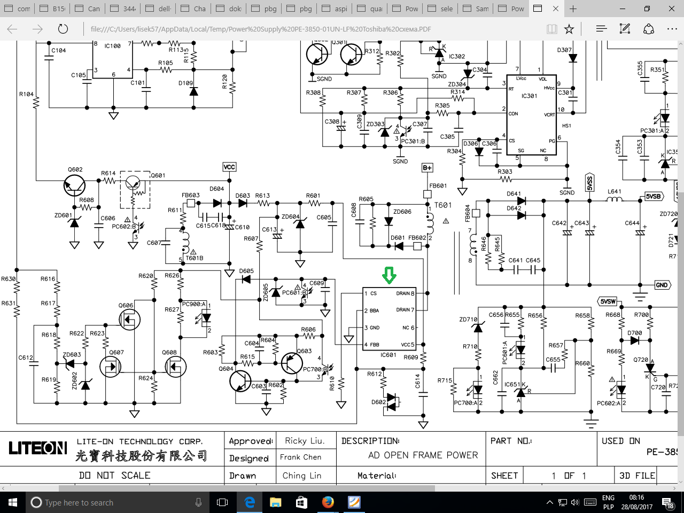This screenshot has height=513, width=684.
Task: Click the T601 transformer label
Action: [443, 205]
